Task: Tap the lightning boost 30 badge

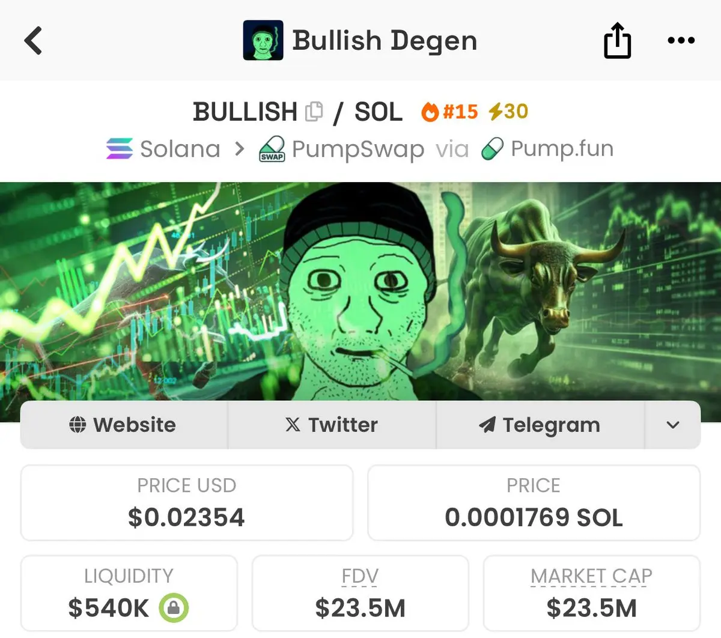Action: 508,111
